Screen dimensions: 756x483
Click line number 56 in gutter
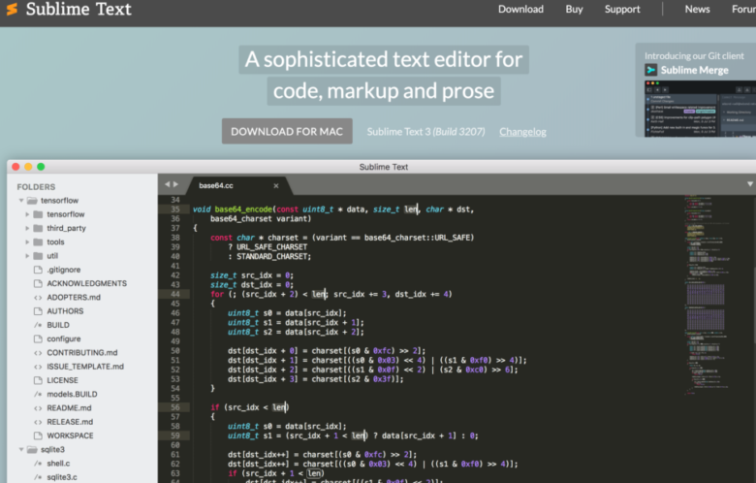tap(175, 407)
